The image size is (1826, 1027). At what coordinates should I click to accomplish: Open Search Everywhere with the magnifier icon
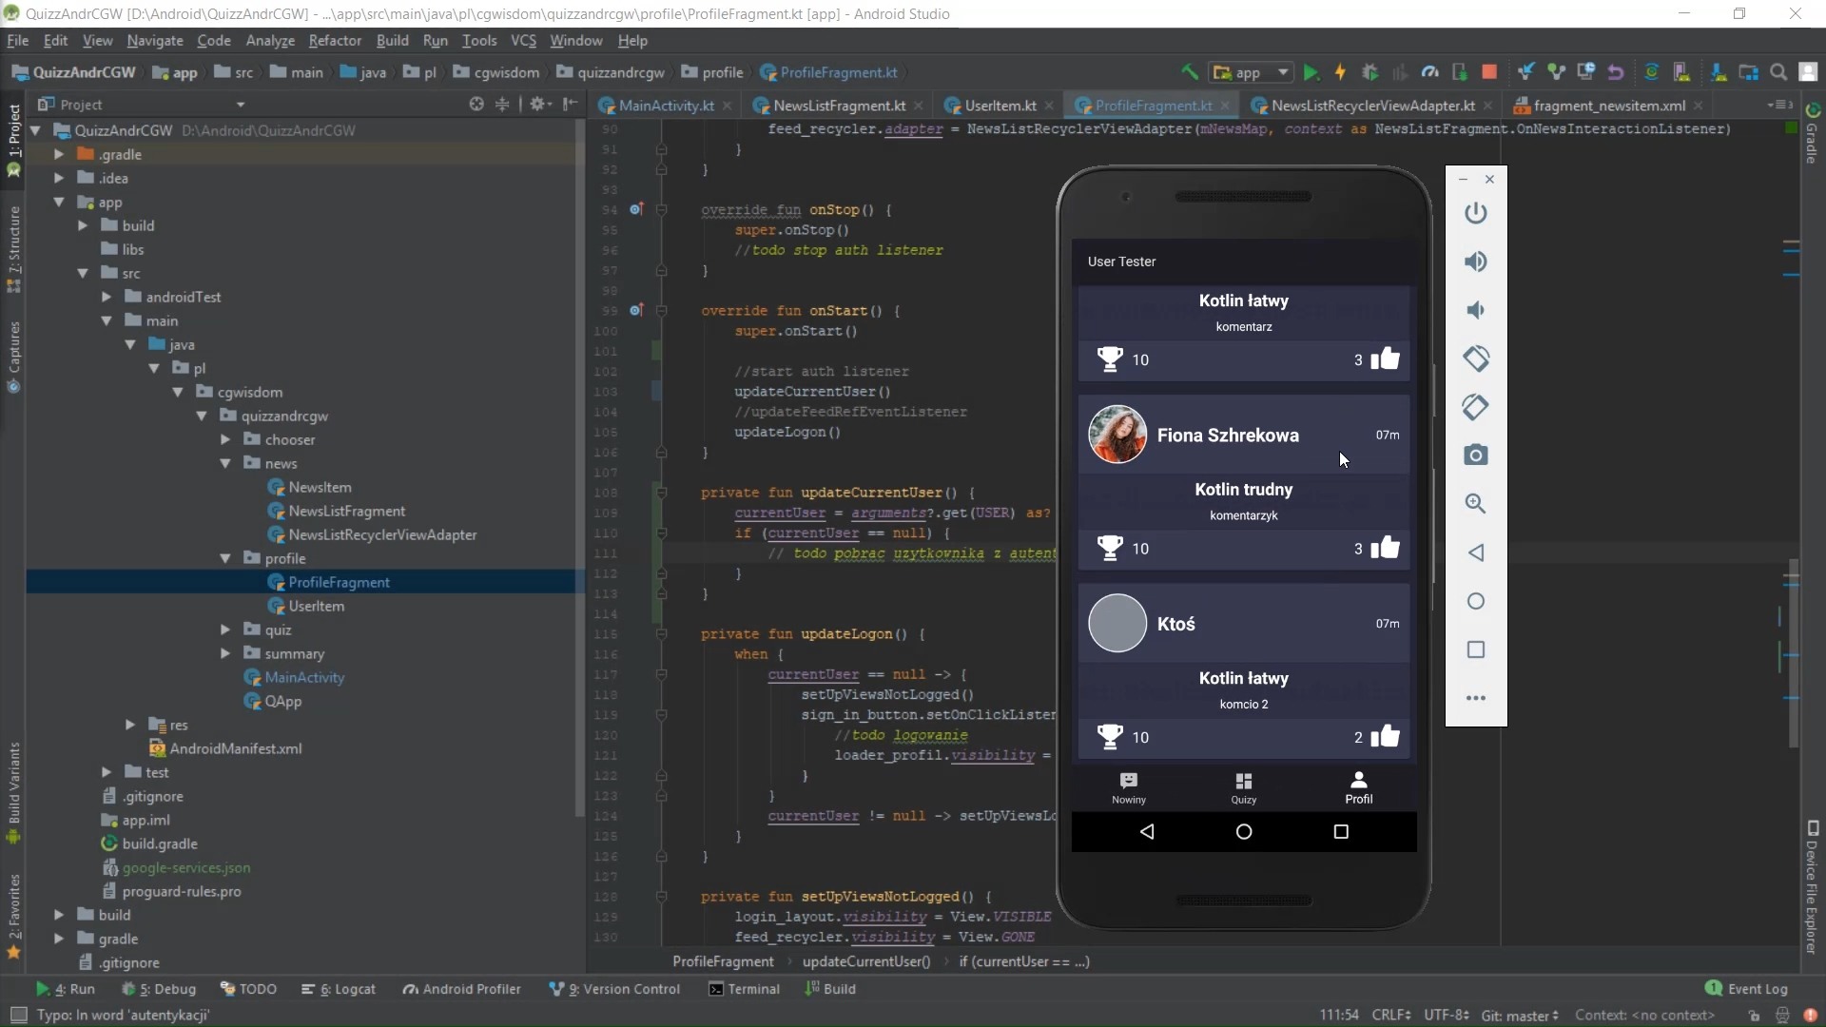pos(1777,71)
